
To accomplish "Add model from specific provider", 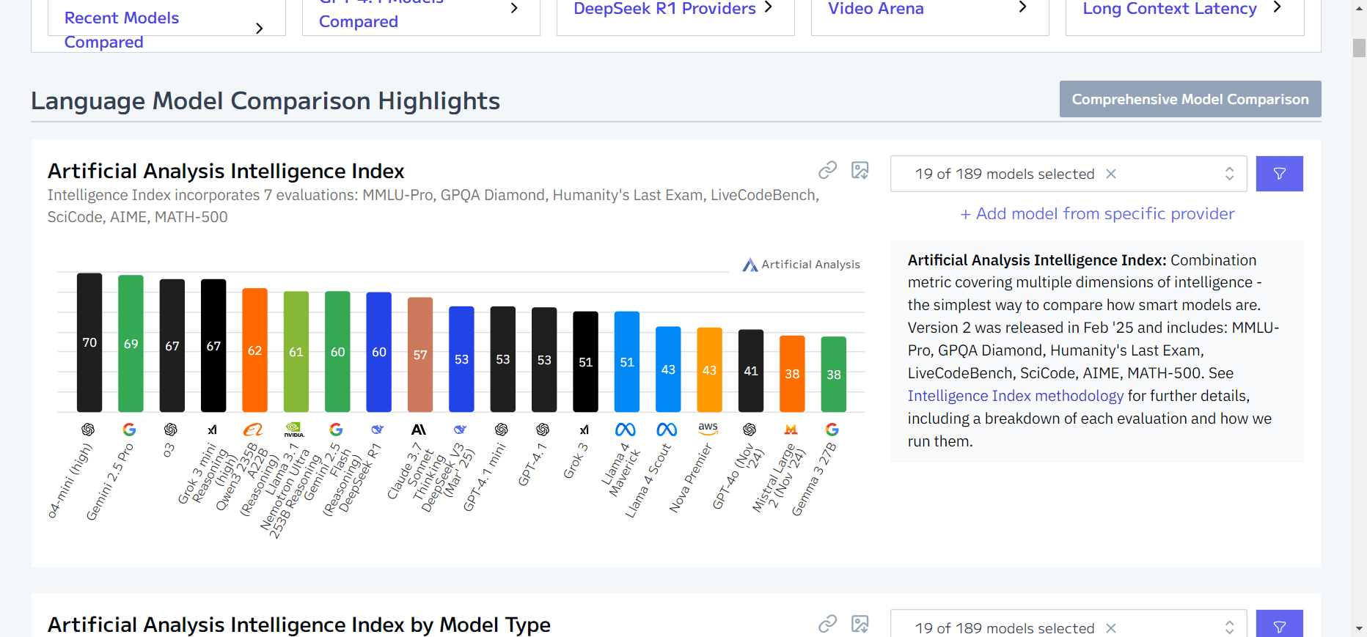I will pyautogui.click(x=1097, y=213).
